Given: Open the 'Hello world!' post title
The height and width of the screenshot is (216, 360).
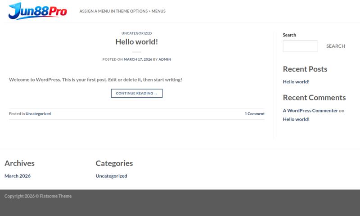Looking at the screenshot, I should coord(136,42).
